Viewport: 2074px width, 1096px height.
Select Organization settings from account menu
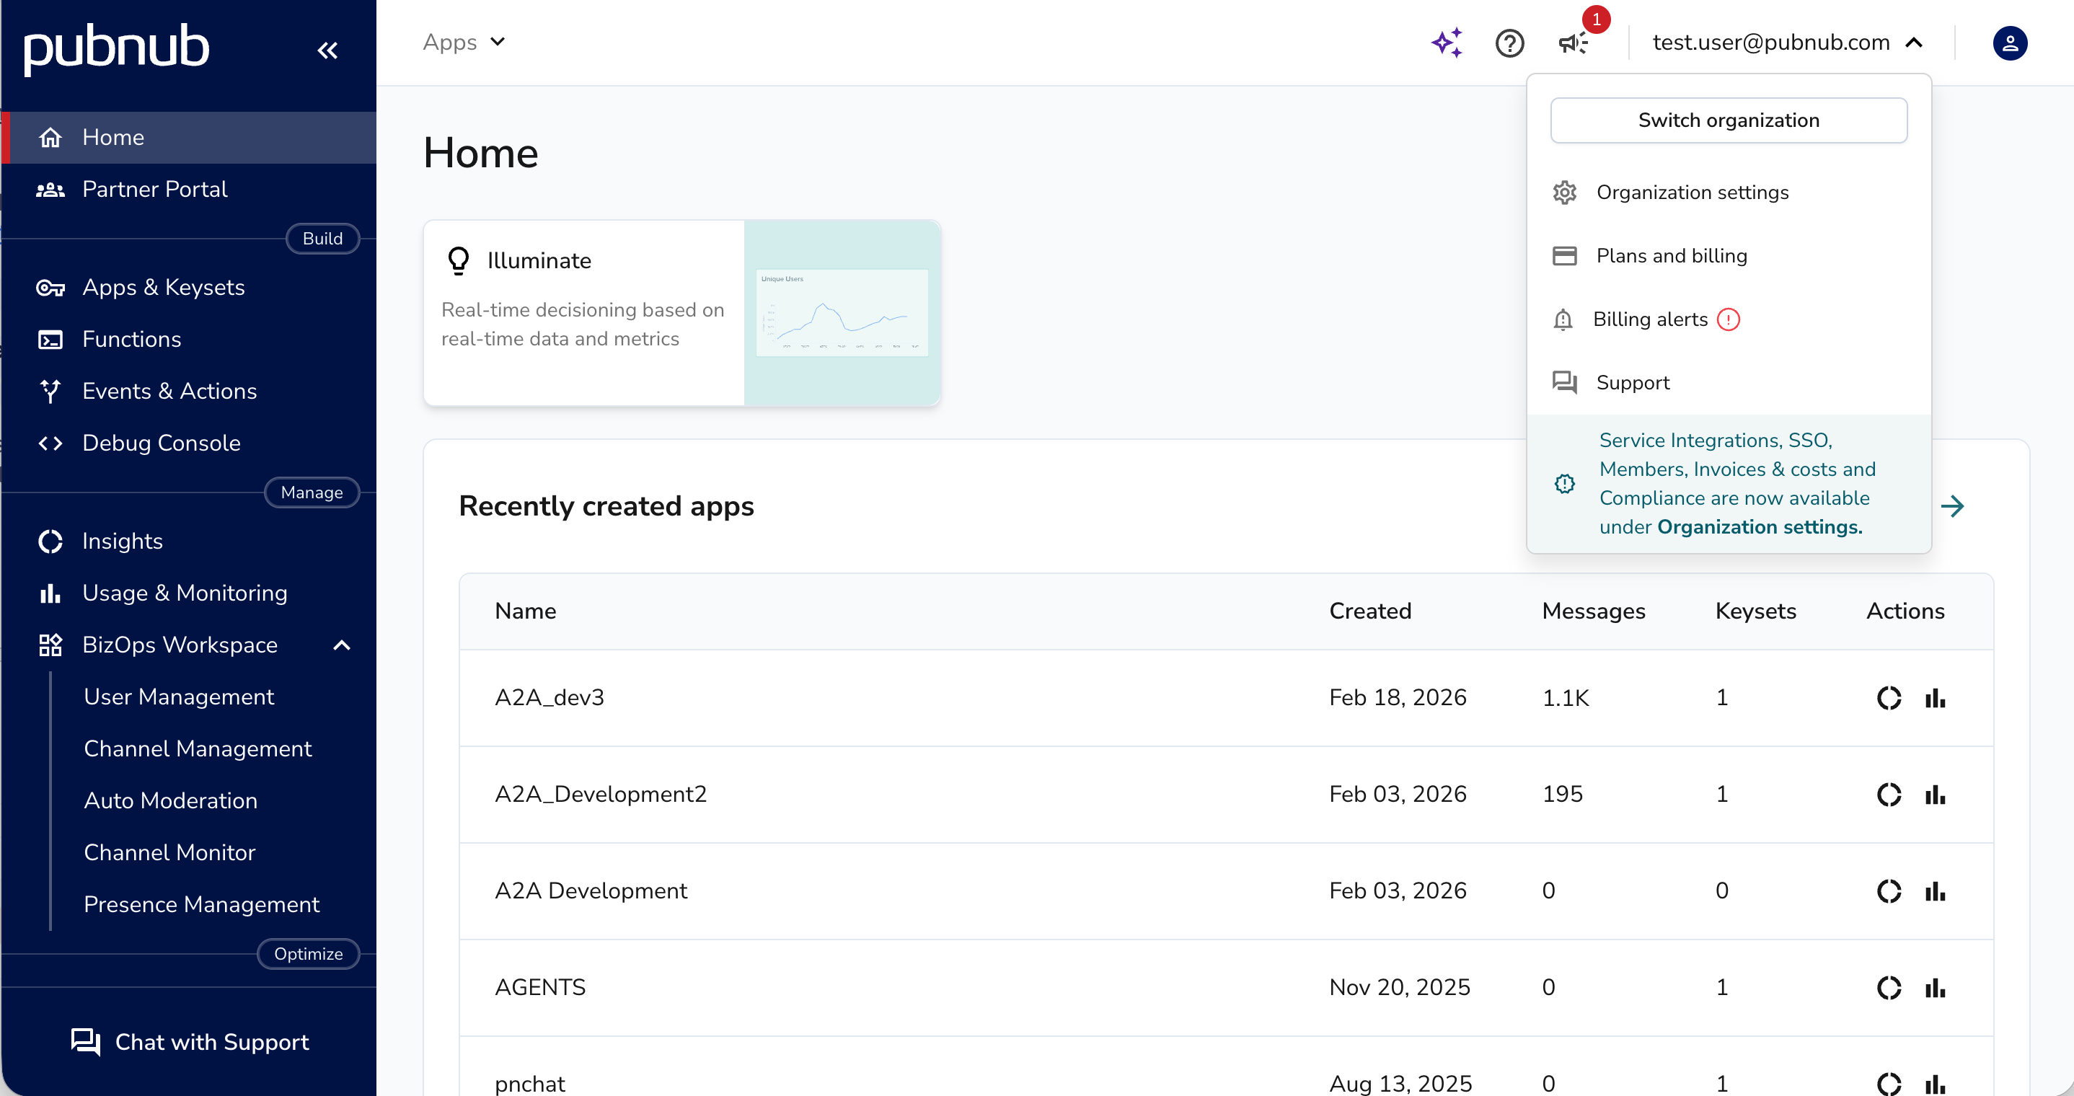pos(1693,192)
